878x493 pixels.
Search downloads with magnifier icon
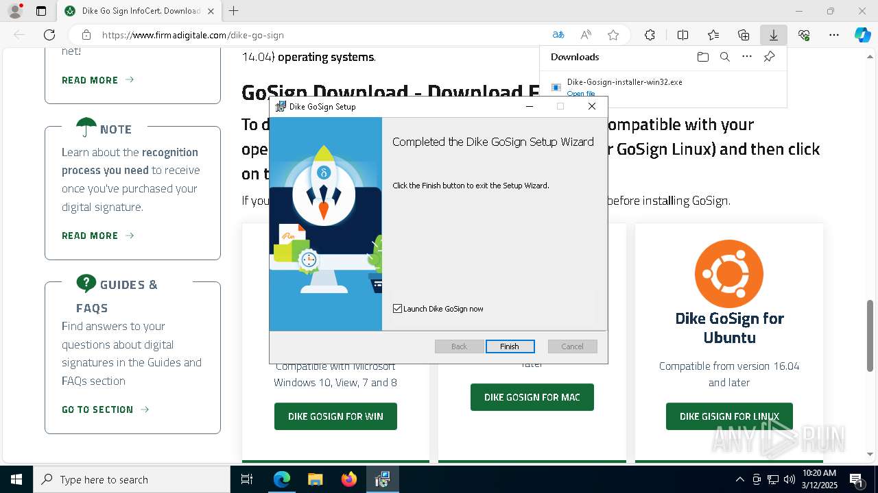(x=724, y=57)
